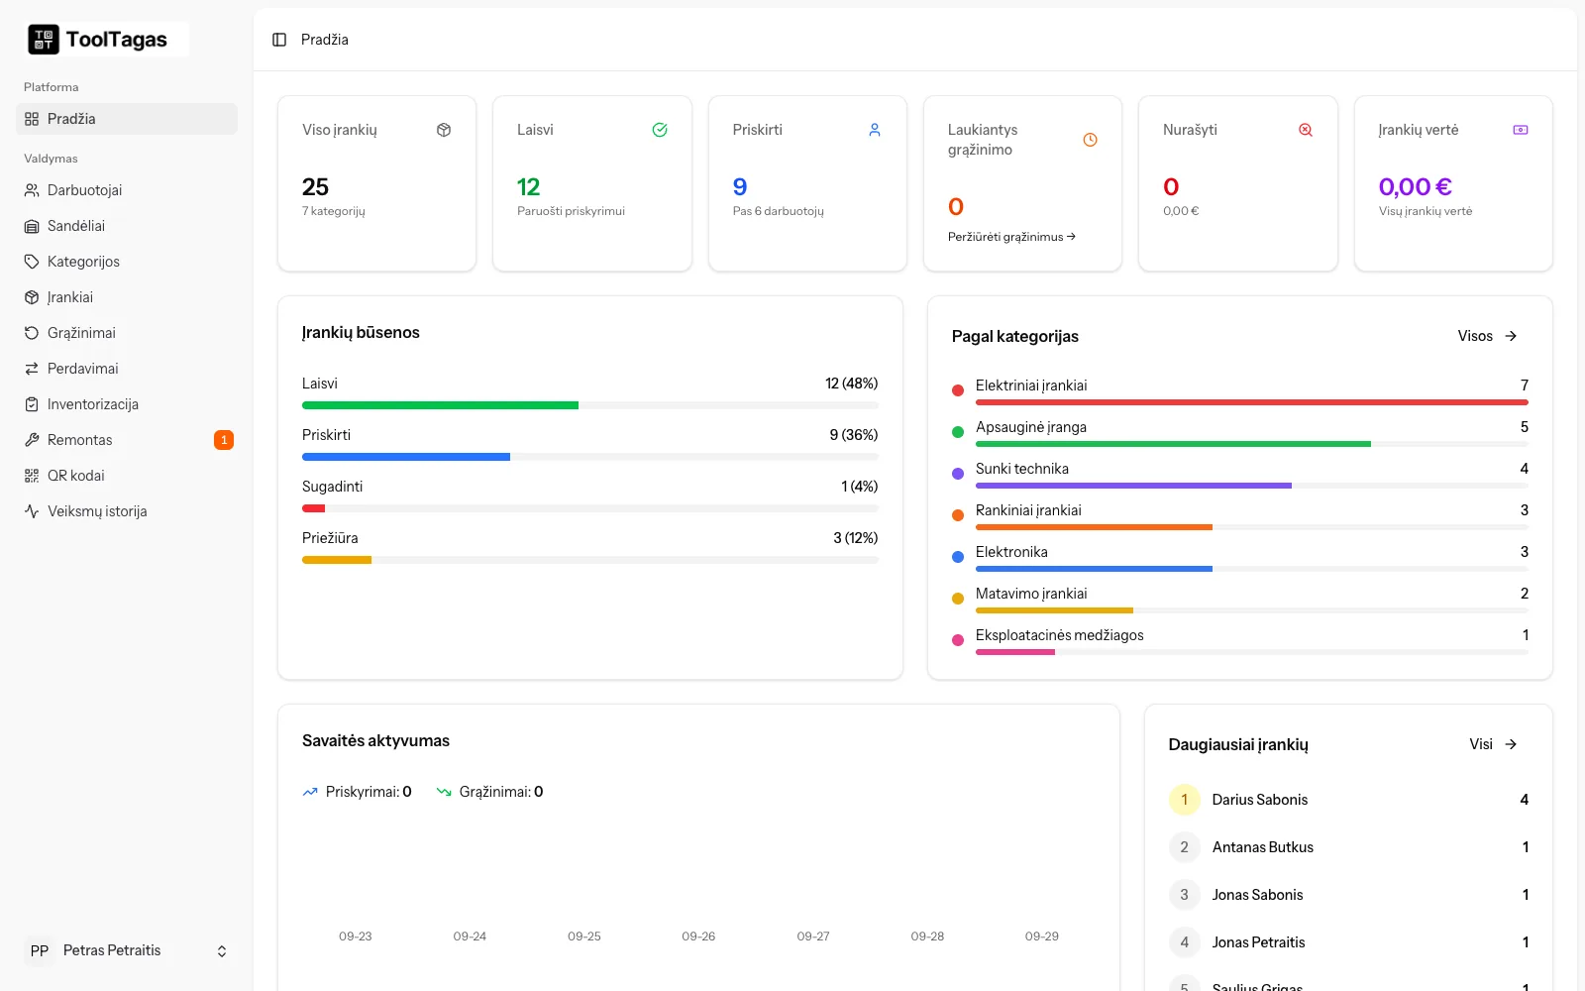Open Remontas page
This screenshot has height=991, width=1585.
coord(127,440)
